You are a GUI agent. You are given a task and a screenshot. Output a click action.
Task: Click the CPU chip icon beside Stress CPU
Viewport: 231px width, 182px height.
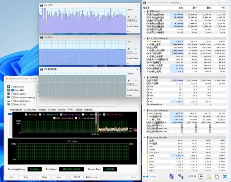coord(9,87)
